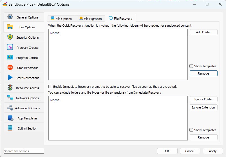Click the Search for options field

(24, 151)
